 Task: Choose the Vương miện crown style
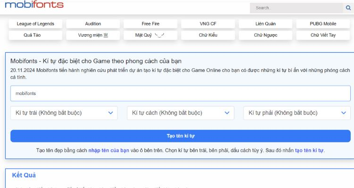click(93, 35)
